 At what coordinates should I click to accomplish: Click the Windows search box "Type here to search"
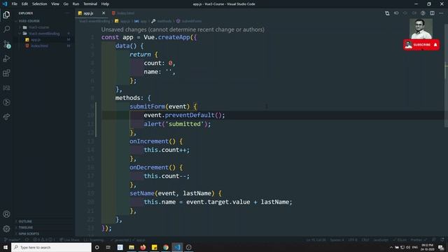point(51,247)
